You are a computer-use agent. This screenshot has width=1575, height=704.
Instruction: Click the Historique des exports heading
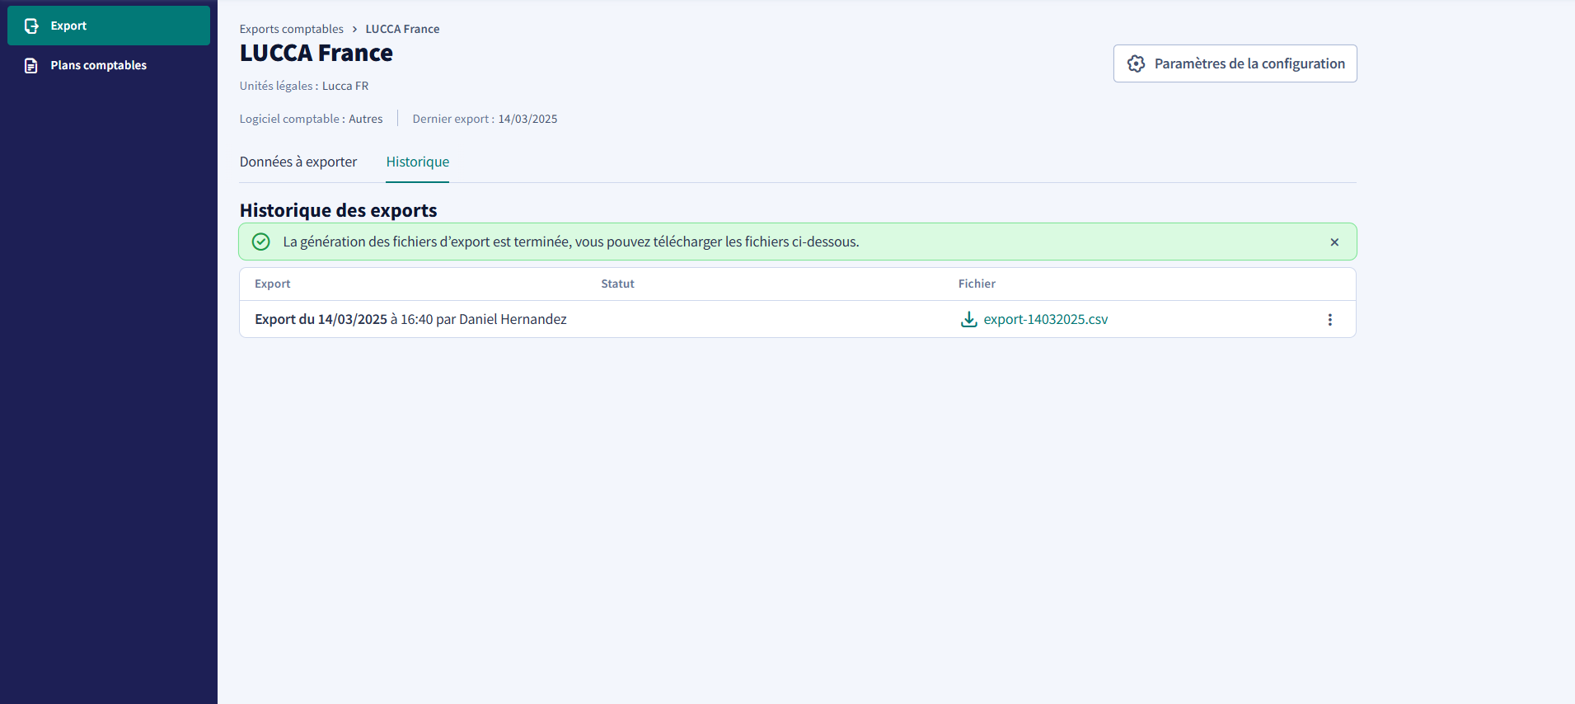pyautogui.click(x=339, y=210)
